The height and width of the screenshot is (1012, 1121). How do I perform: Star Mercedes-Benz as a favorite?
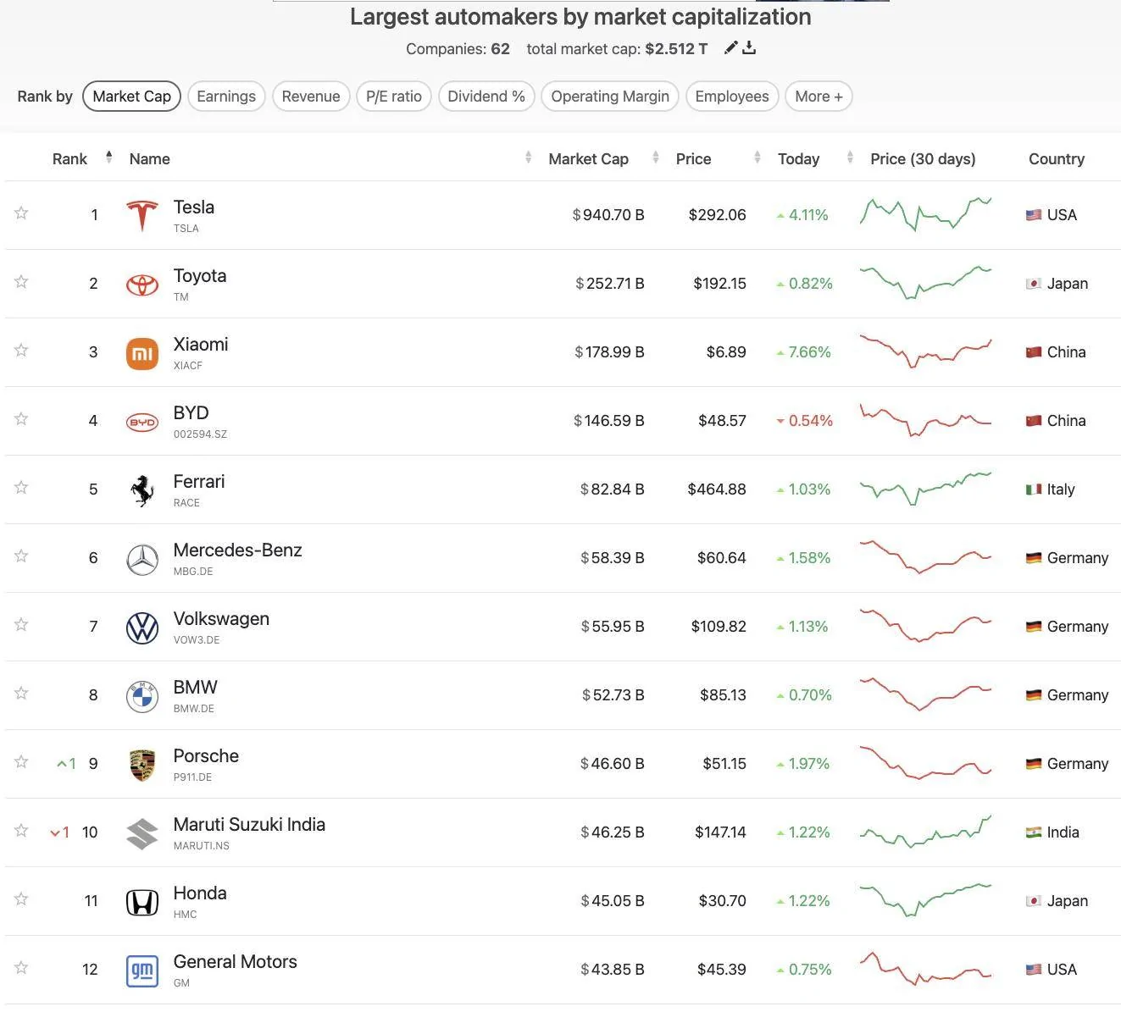[x=21, y=556]
